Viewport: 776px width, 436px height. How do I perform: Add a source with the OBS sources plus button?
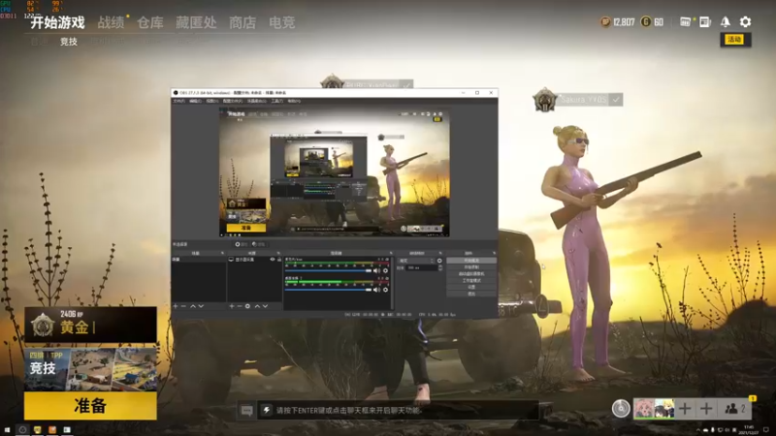point(231,306)
